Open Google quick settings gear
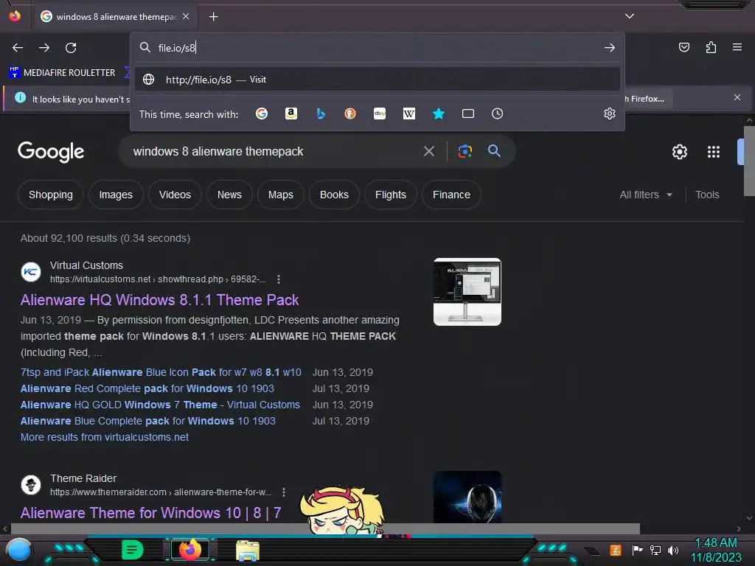The image size is (755, 566). [x=679, y=152]
